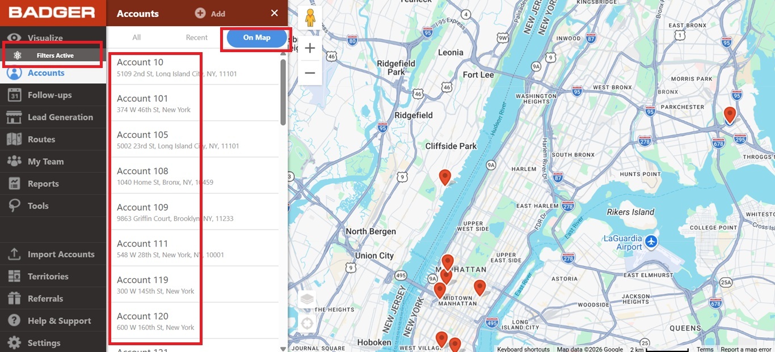Open Help & Support question icon
775x352 pixels.
click(14, 320)
